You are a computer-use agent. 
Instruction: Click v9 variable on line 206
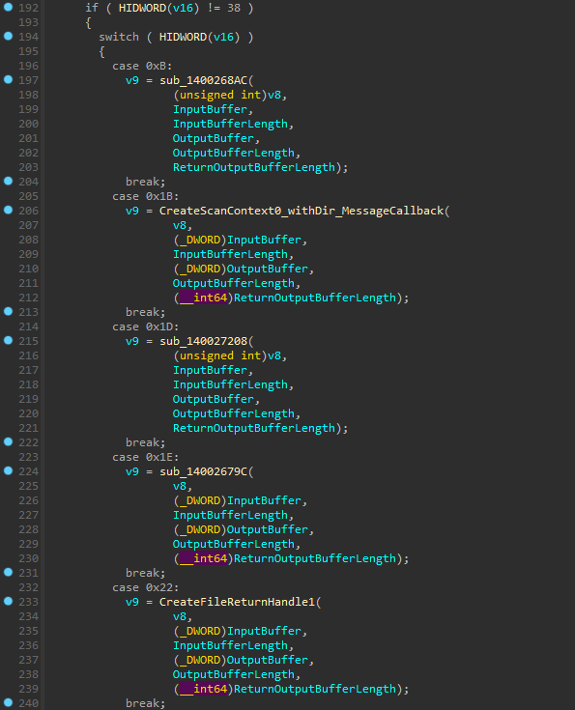(x=132, y=211)
